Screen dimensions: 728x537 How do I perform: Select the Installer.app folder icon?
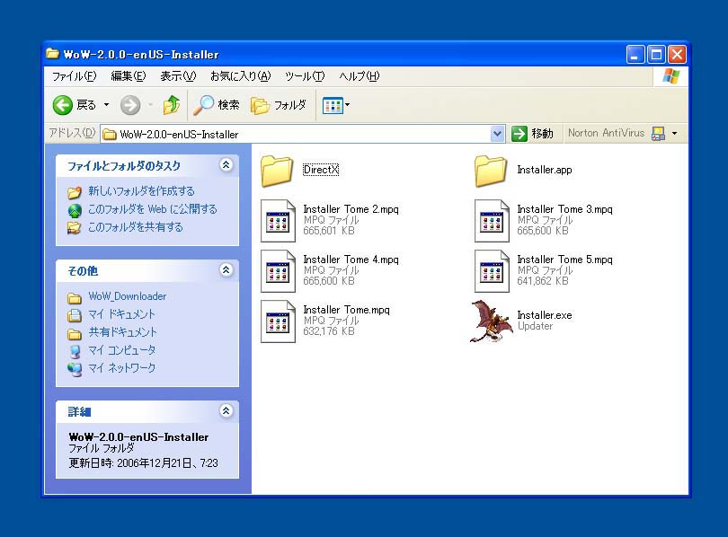point(491,171)
